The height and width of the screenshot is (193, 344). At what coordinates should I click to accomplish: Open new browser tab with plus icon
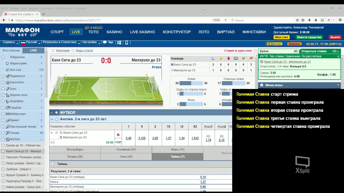point(44,14)
